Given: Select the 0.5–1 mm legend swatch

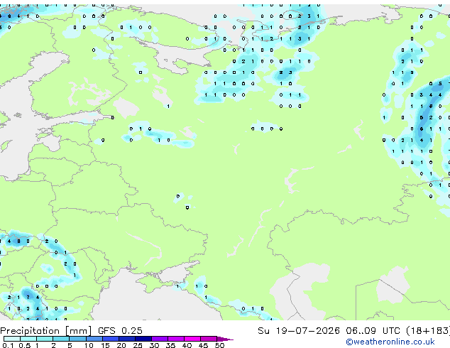Looking at the screenshot, I should tap(28, 339).
